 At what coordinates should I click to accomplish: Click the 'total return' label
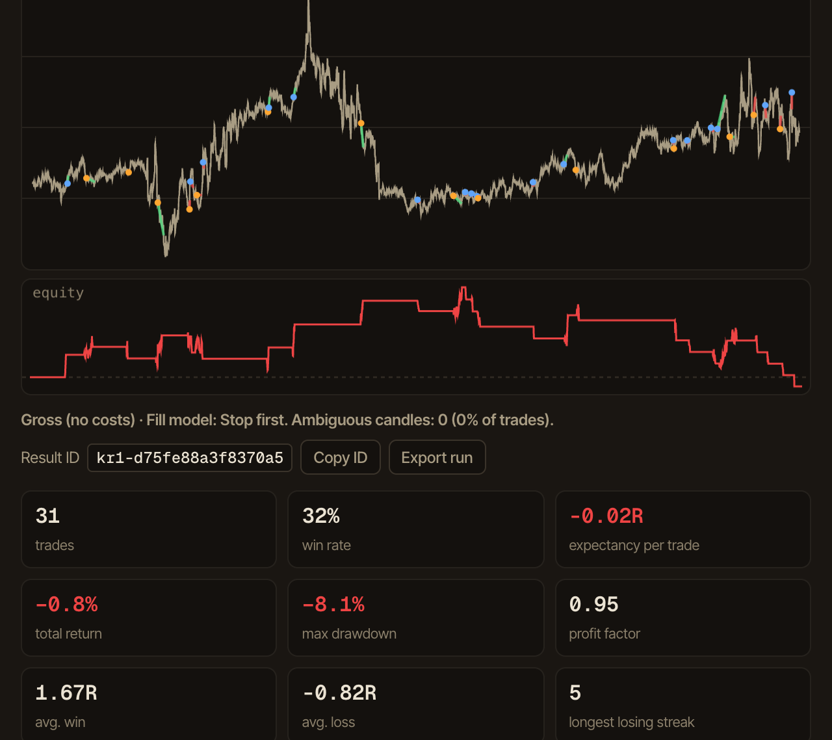pos(68,634)
